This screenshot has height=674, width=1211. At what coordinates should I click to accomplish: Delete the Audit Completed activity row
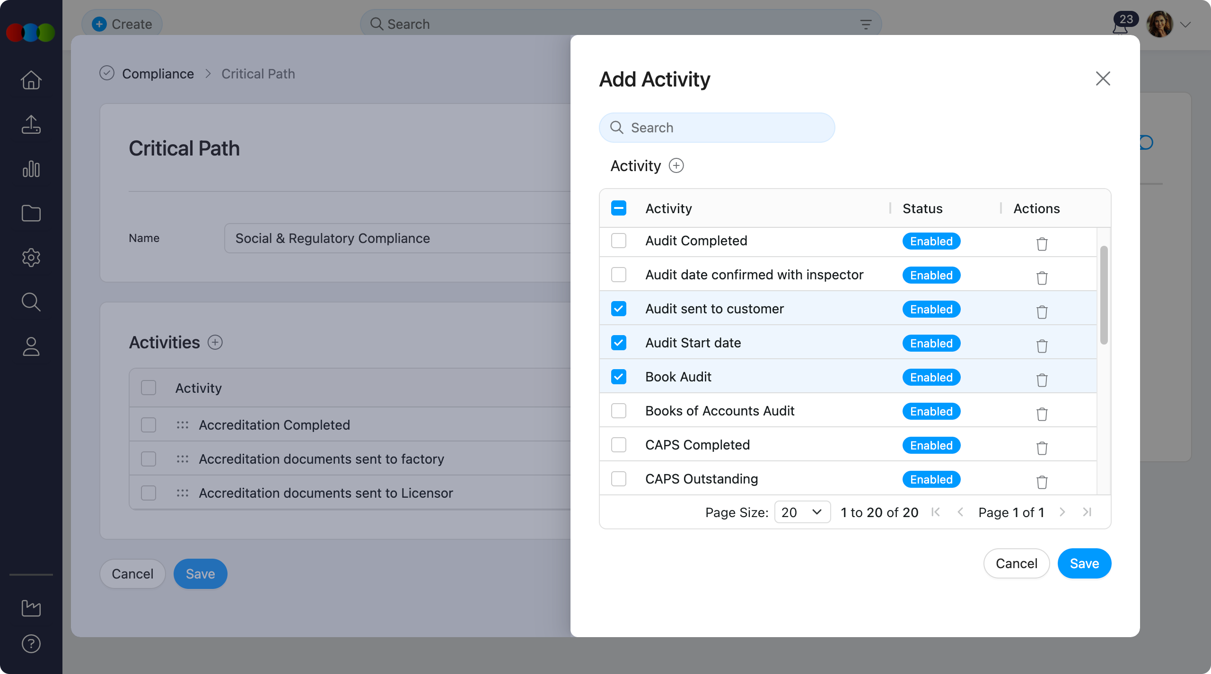click(x=1042, y=244)
